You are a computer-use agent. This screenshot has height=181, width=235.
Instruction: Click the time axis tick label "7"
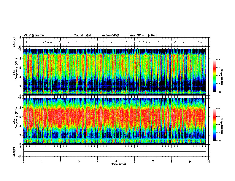[153, 161]
